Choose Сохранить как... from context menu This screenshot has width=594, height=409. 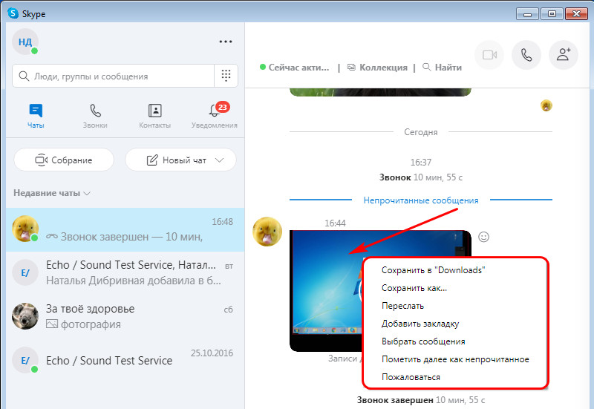pos(414,288)
